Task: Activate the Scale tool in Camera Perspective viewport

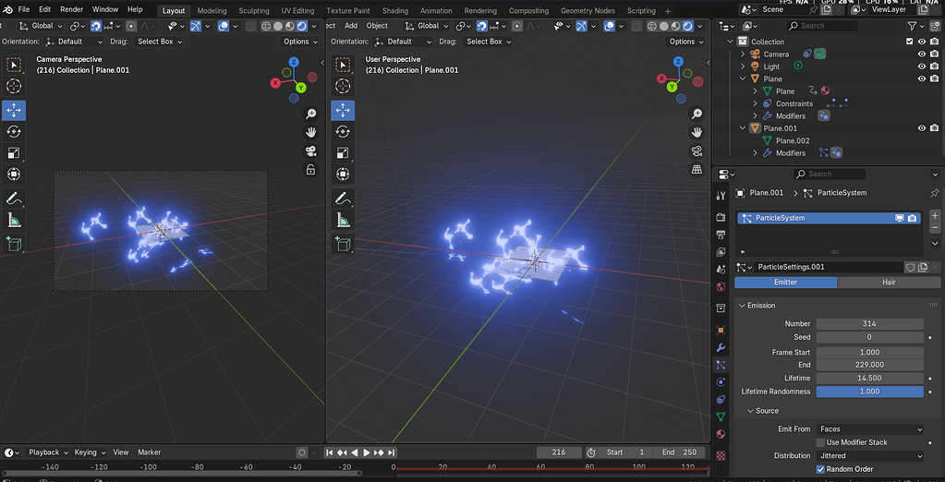Action: [14, 153]
